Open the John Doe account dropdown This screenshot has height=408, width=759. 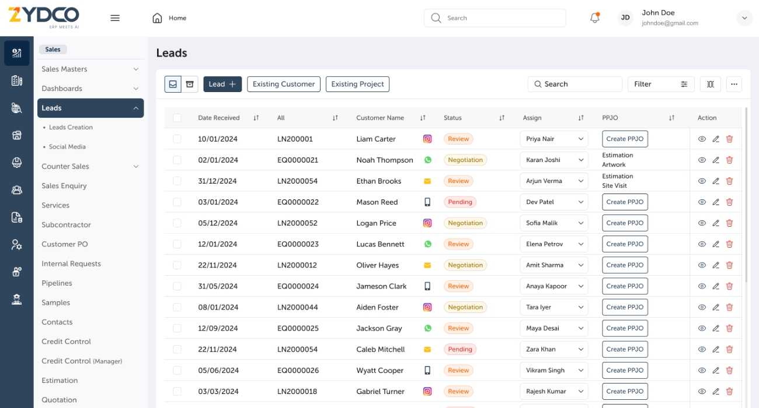click(744, 18)
